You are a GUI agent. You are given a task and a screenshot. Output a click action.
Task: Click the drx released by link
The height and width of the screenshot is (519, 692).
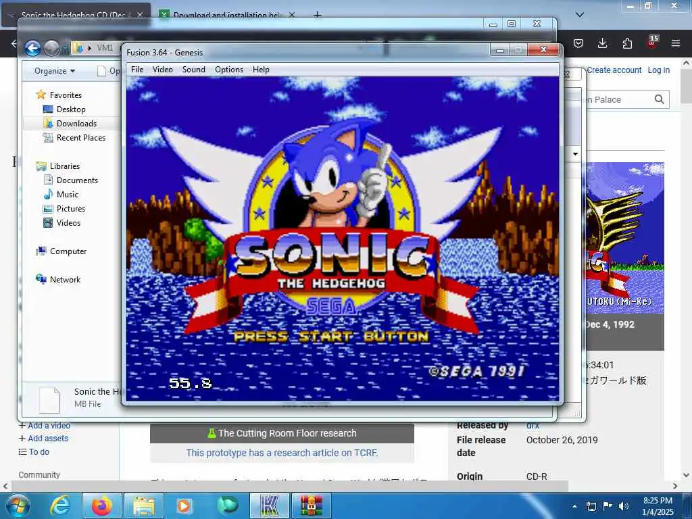click(533, 426)
